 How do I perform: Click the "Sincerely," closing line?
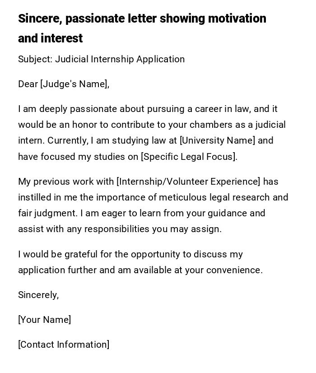coord(38,295)
